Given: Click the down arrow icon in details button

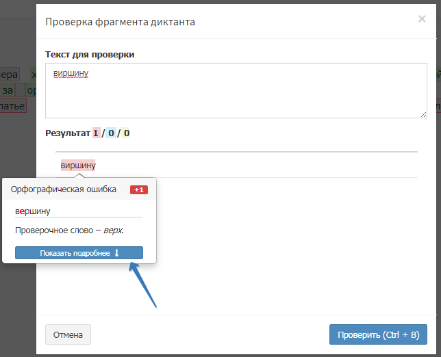Looking at the screenshot, I should (x=116, y=253).
